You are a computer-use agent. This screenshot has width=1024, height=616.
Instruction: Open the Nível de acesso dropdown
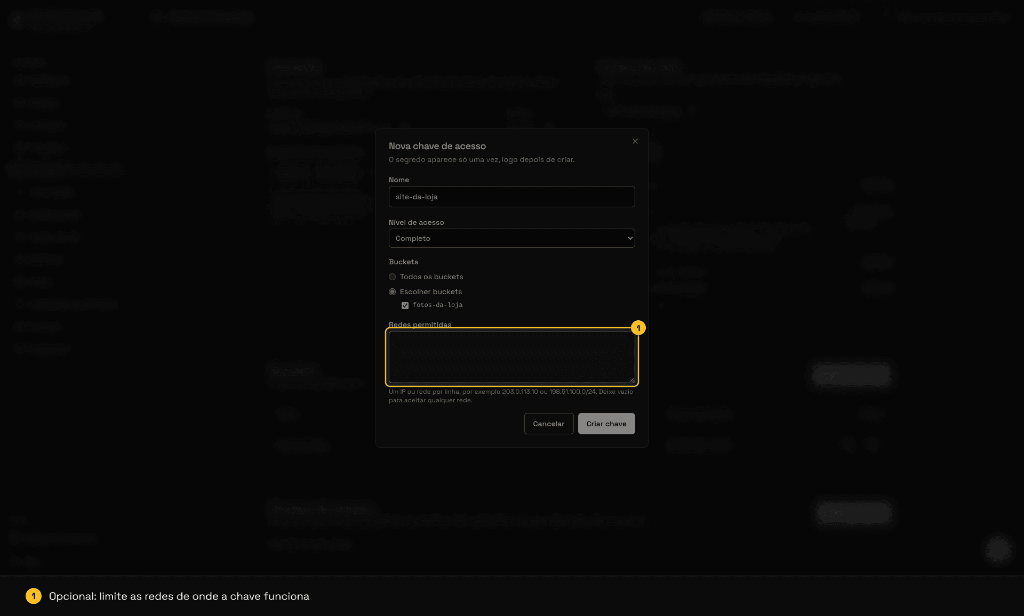[x=511, y=238]
